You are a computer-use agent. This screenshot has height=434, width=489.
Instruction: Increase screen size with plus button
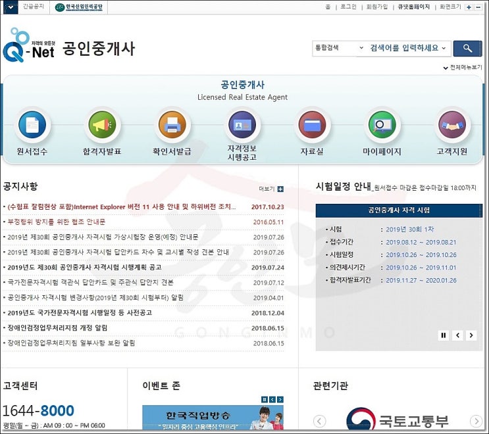[469, 7]
